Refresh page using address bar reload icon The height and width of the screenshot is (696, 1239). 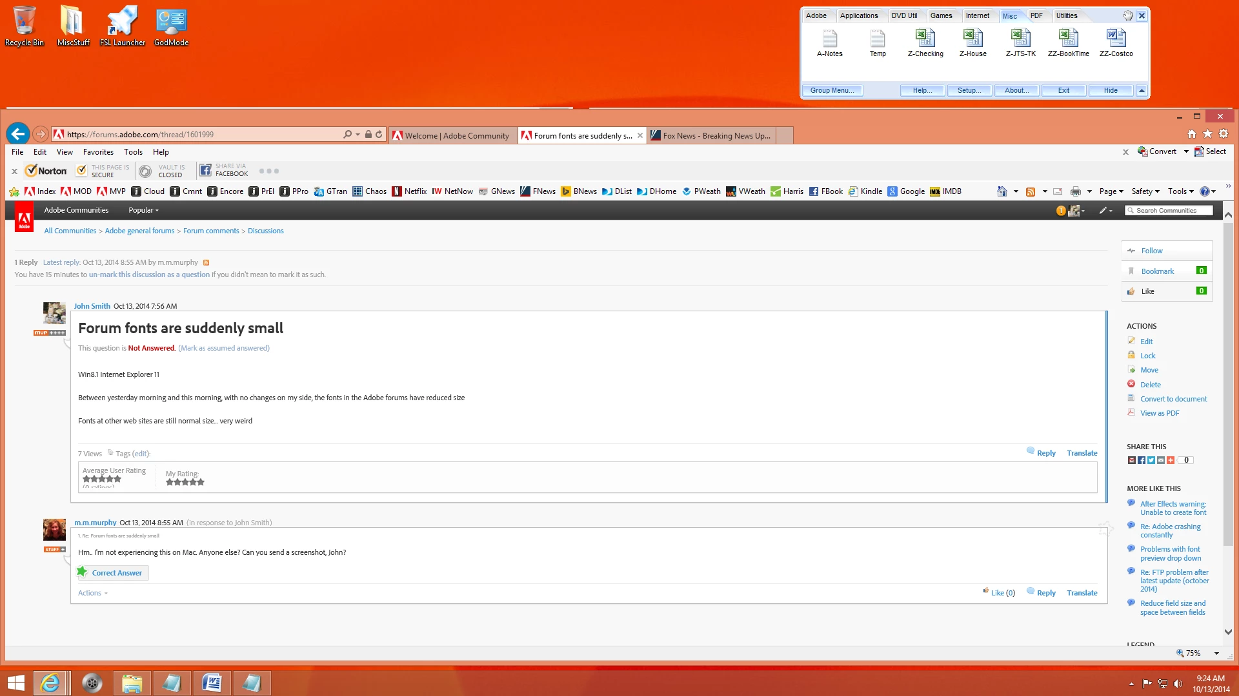pos(379,135)
